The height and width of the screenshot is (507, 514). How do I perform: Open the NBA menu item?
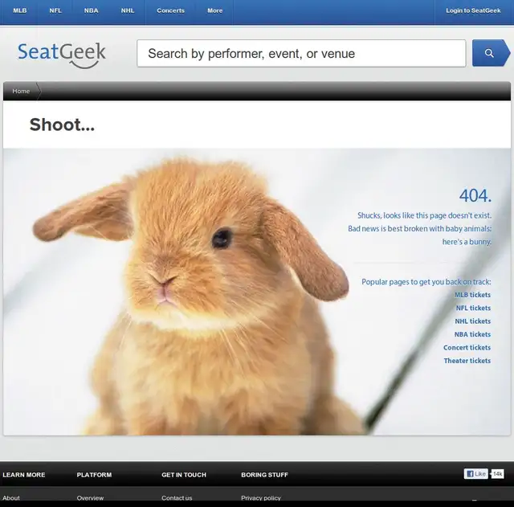(91, 10)
